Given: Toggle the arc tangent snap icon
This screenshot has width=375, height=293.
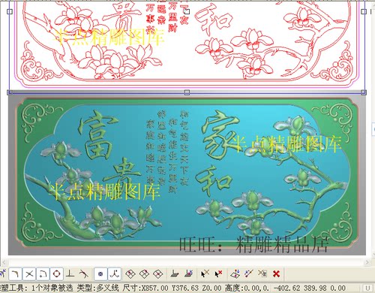Looking at the screenshot, I should (43, 274).
